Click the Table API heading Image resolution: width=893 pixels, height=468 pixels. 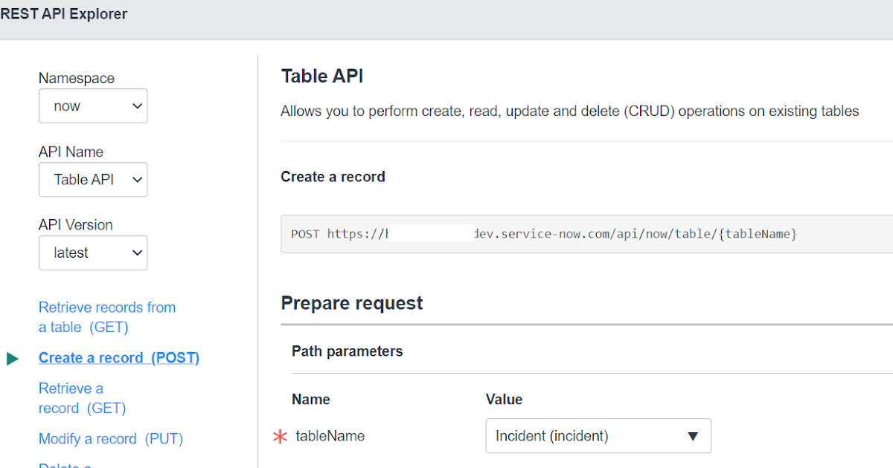click(321, 76)
